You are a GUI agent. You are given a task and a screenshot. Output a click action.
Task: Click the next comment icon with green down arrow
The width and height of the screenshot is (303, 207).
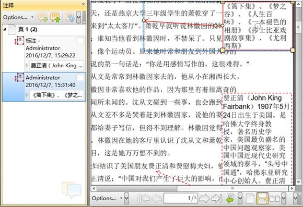pyautogui.click(x=43, y=18)
